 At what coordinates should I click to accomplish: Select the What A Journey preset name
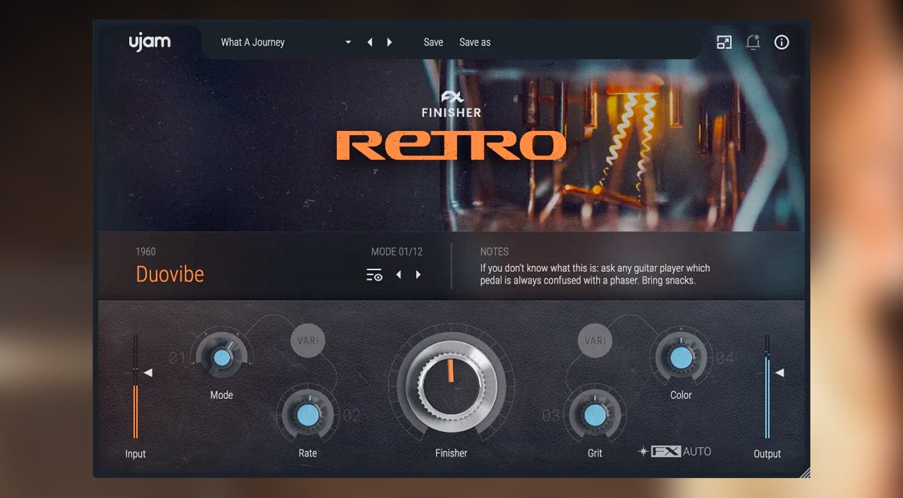tap(253, 42)
